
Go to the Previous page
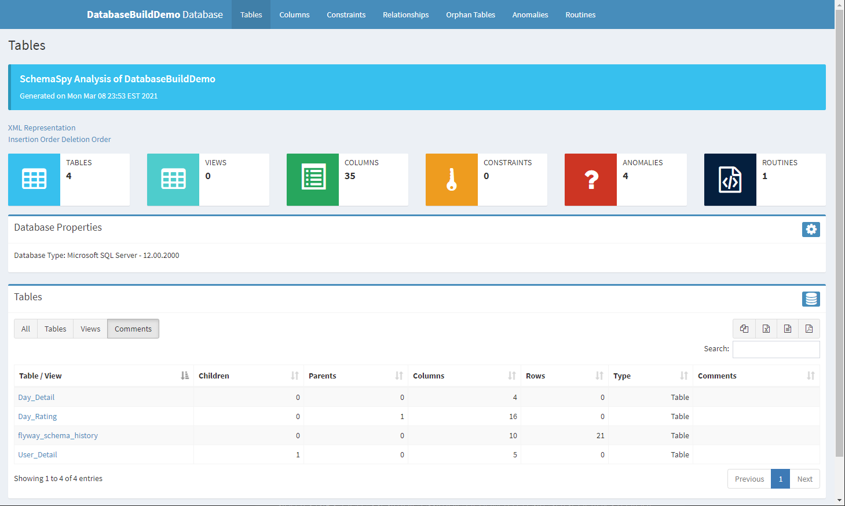coord(749,479)
